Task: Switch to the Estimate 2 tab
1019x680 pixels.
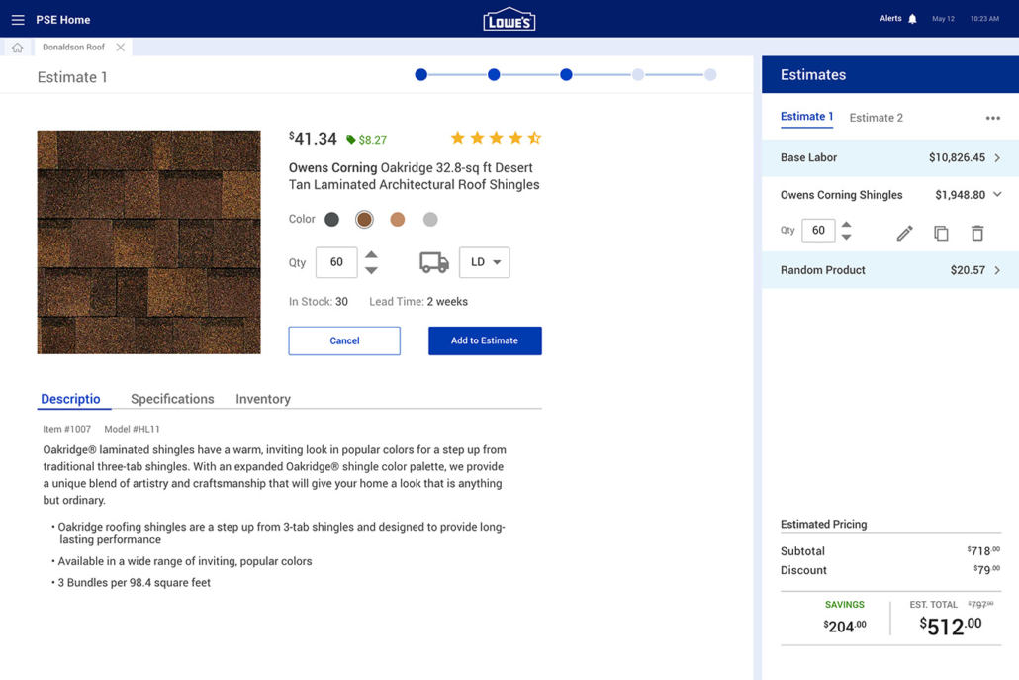Action: 876,118
